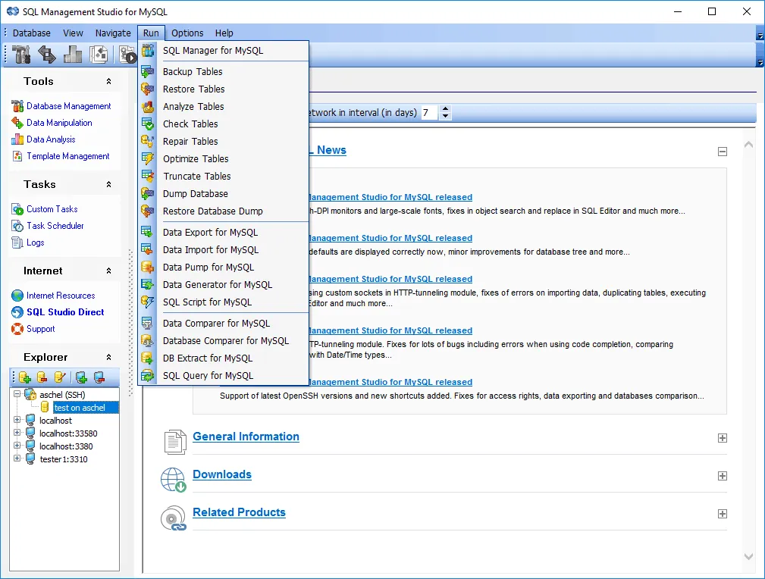
Task: Increase the interval days with up arrow
Action: click(x=445, y=109)
